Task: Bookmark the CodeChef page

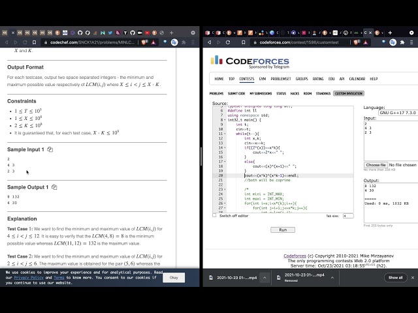Action: [34, 42]
